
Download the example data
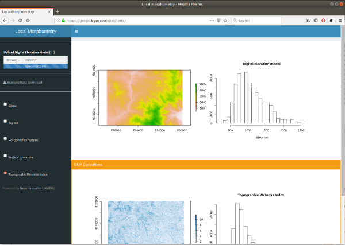tap(23, 82)
